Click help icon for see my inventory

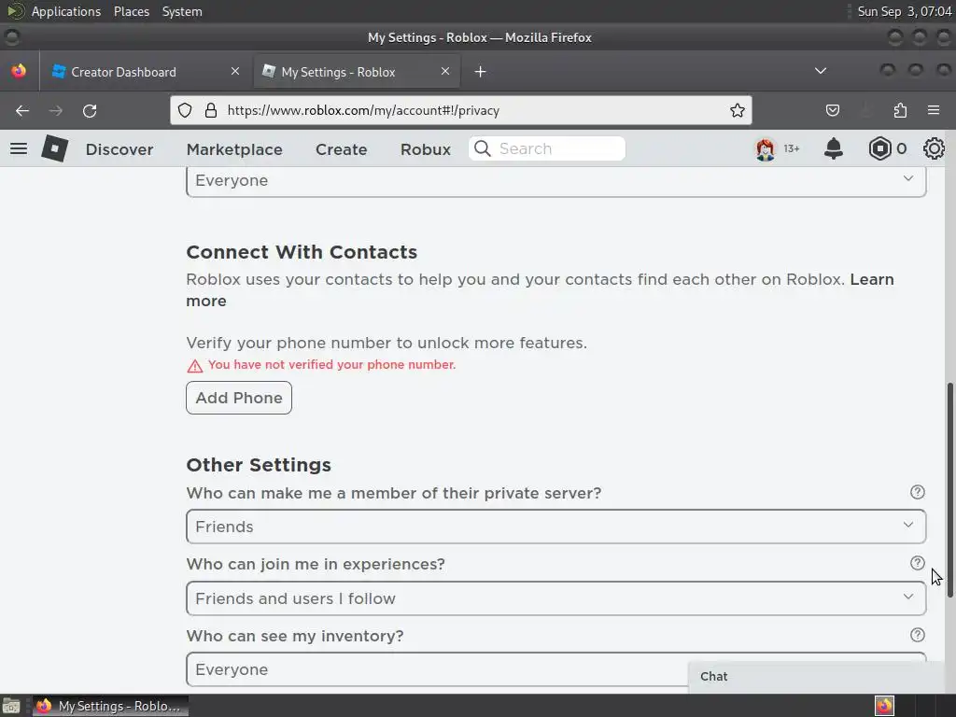[917, 635]
